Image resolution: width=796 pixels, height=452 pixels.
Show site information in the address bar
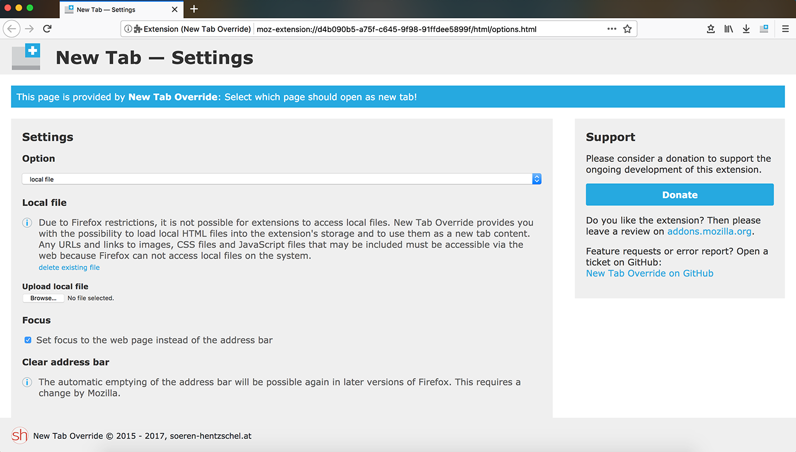(128, 29)
